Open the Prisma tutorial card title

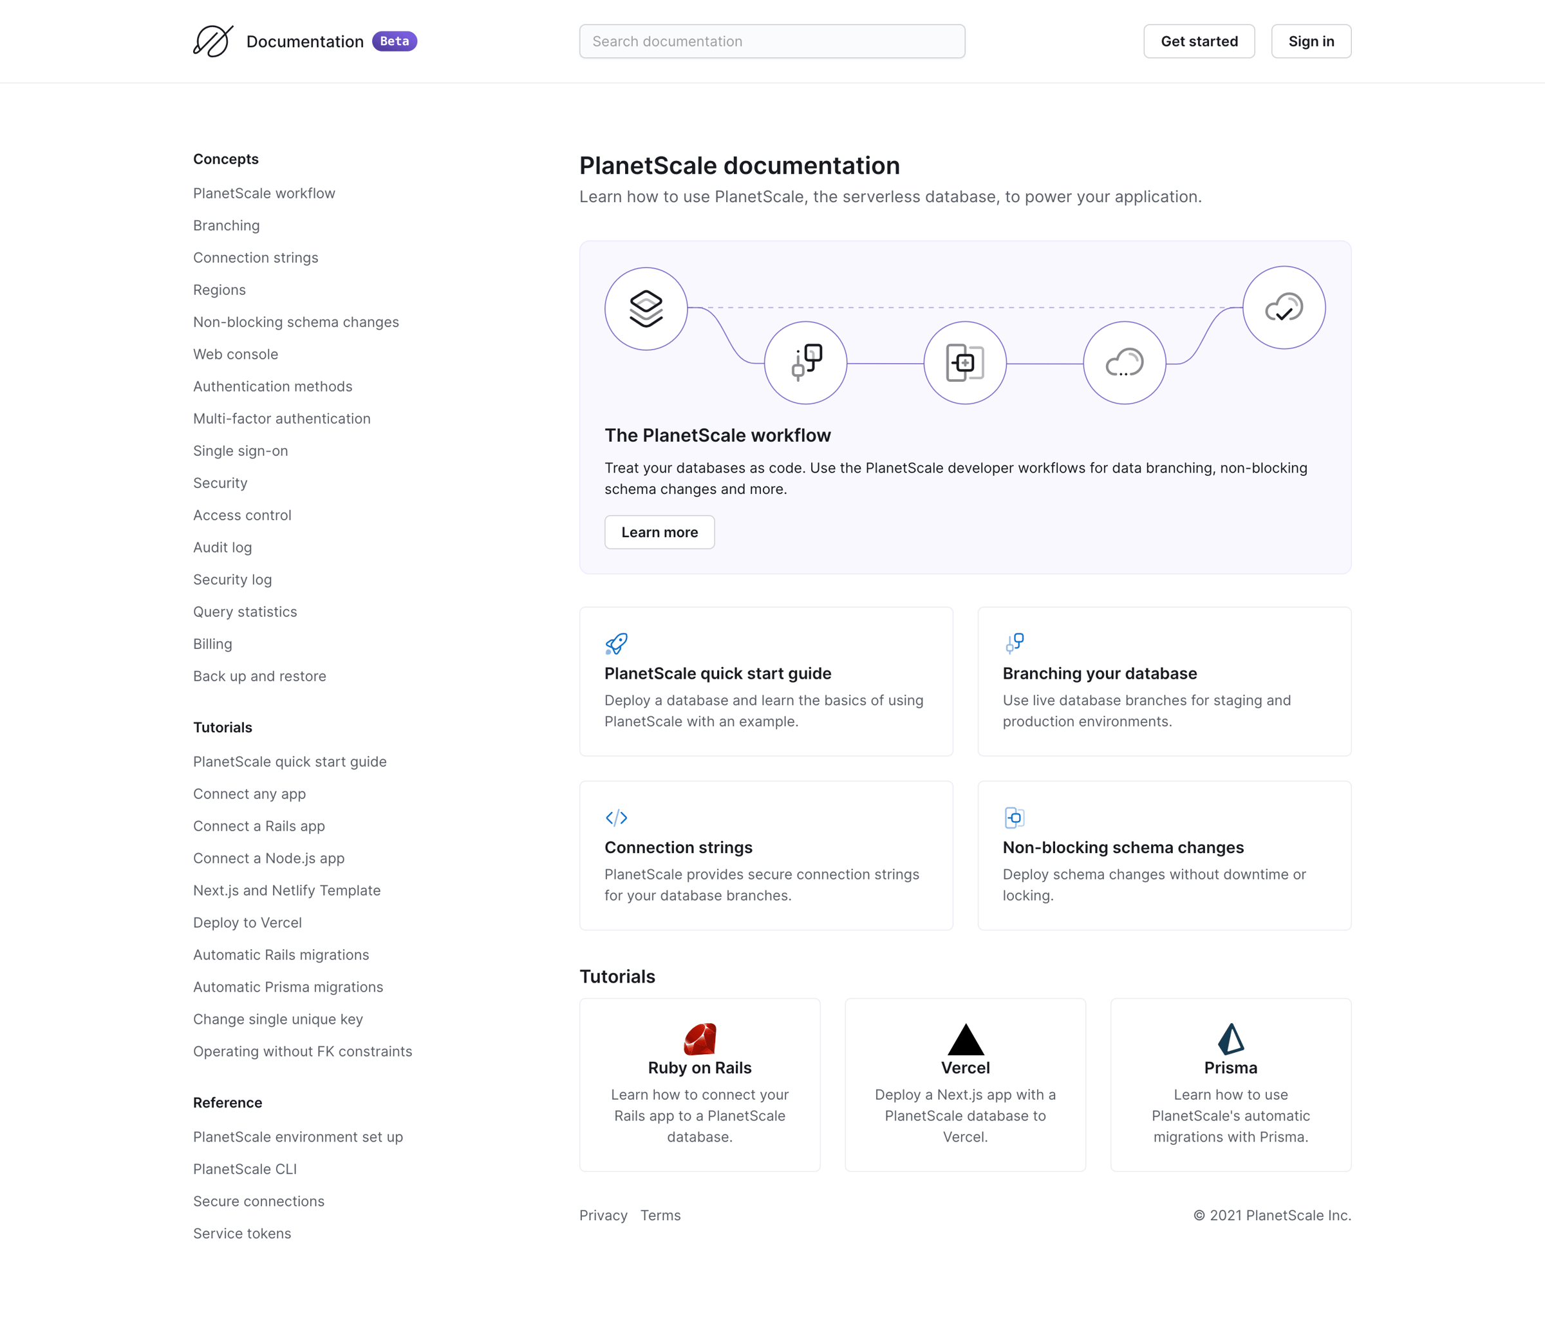[x=1230, y=1068]
